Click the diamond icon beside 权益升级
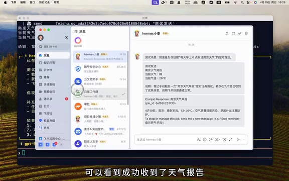This screenshot has width=289, height=181. (41, 121)
